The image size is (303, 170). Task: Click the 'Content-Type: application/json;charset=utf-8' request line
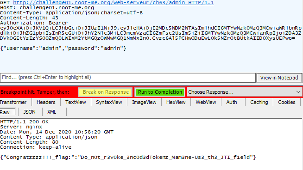pos(71,13)
